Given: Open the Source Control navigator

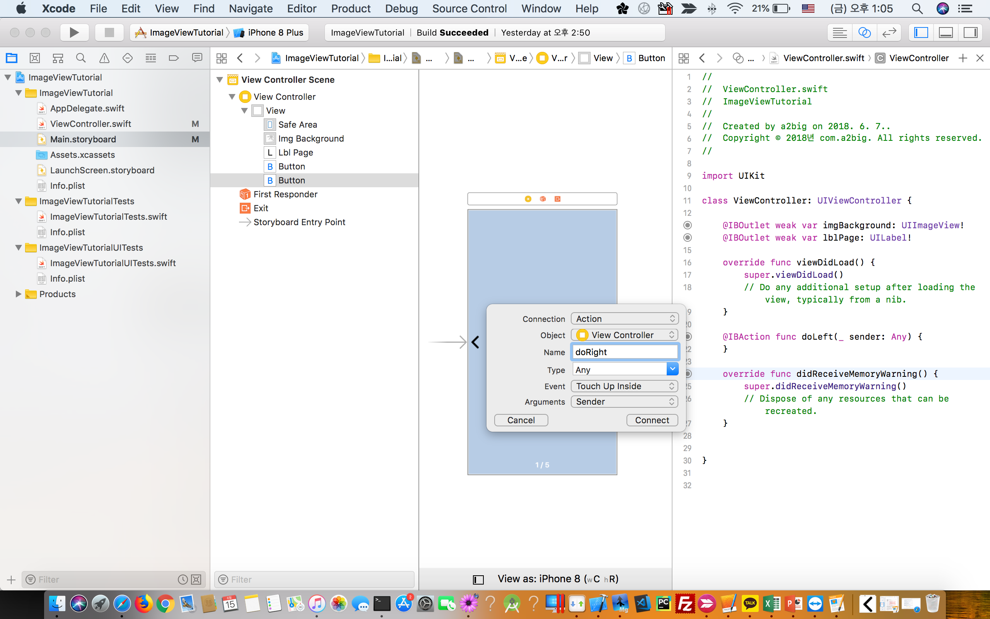Looking at the screenshot, I should coord(35,58).
